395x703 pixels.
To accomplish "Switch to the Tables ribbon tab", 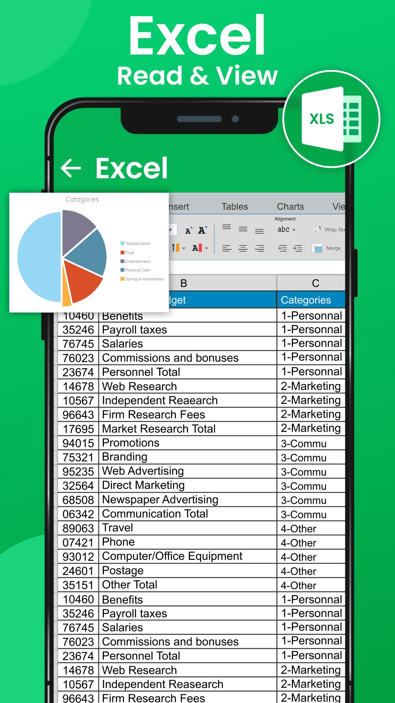I will tap(234, 207).
